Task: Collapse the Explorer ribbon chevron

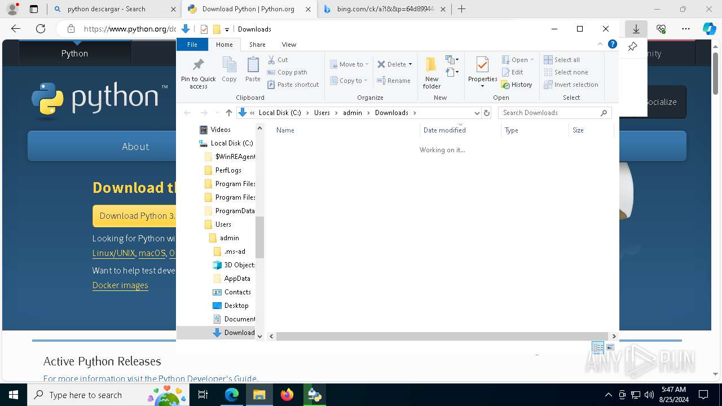Action: pos(600,44)
